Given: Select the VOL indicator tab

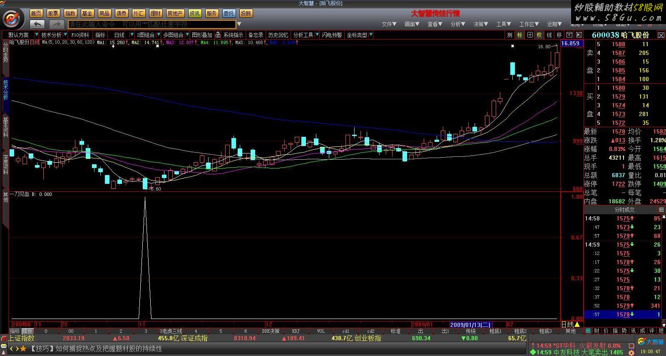Looking at the screenshot, I should pos(321,331).
